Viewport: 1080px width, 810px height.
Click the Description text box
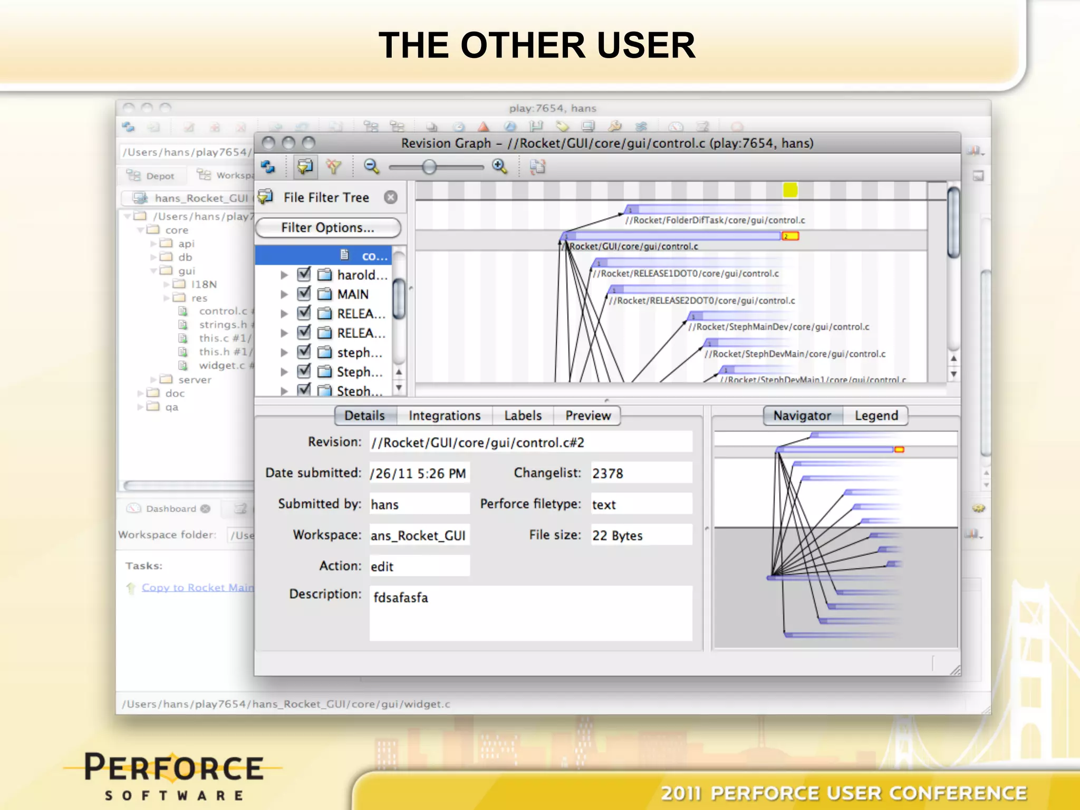[531, 613]
